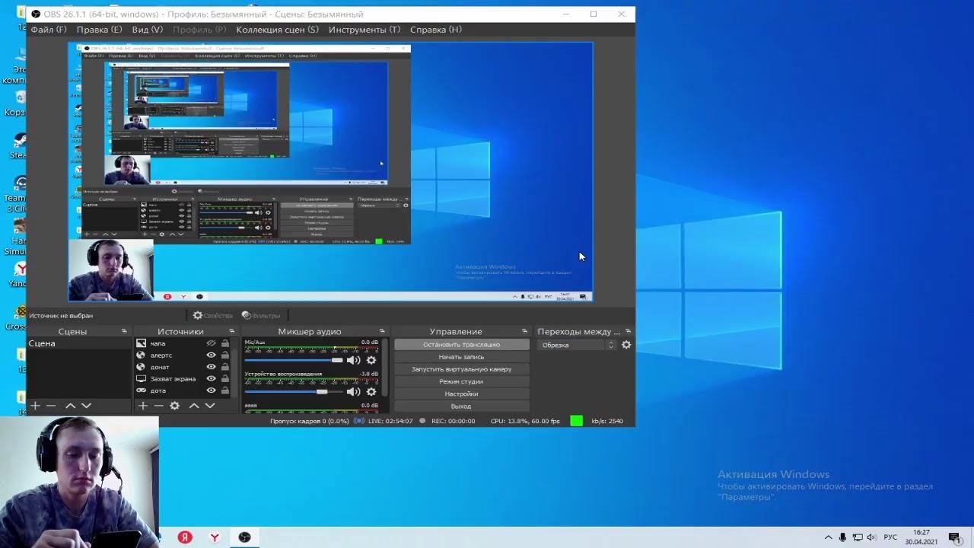The height and width of the screenshot is (548, 974).
Task: Mute the Mic/Aux speaker icon
Action: coord(353,360)
